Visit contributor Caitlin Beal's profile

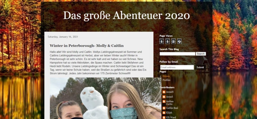click(x=172, y=108)
